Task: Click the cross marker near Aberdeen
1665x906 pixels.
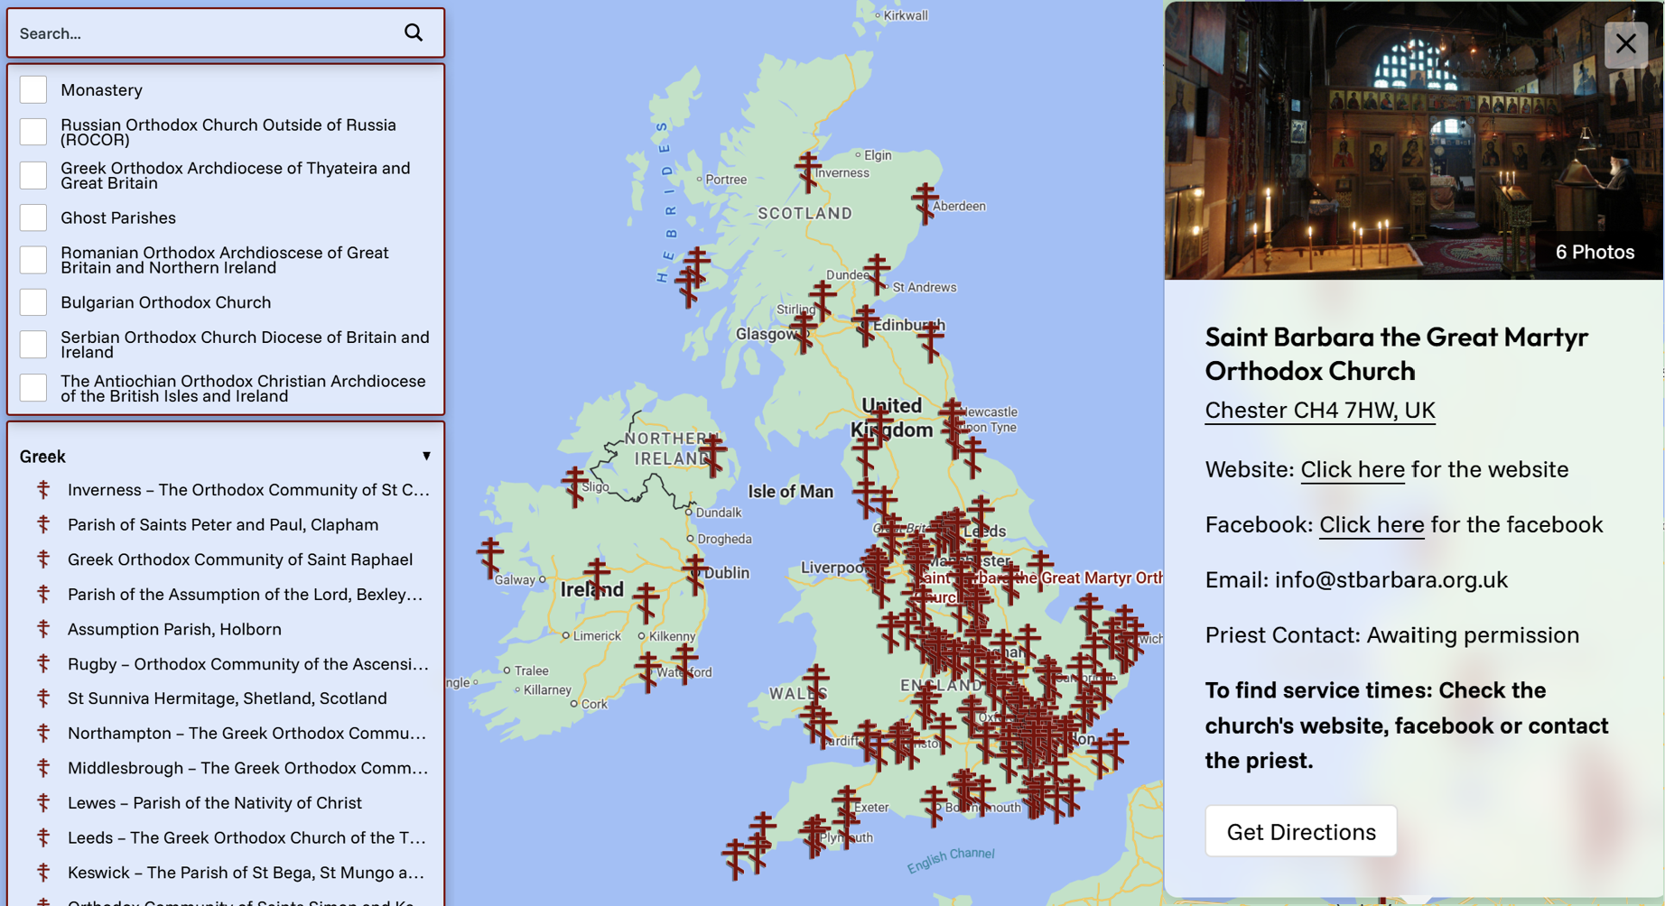Action: click(925, 202)
